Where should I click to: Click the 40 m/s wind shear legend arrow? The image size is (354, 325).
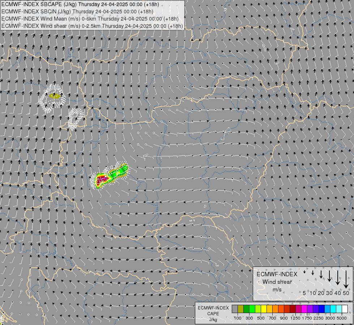click(338, 278)
